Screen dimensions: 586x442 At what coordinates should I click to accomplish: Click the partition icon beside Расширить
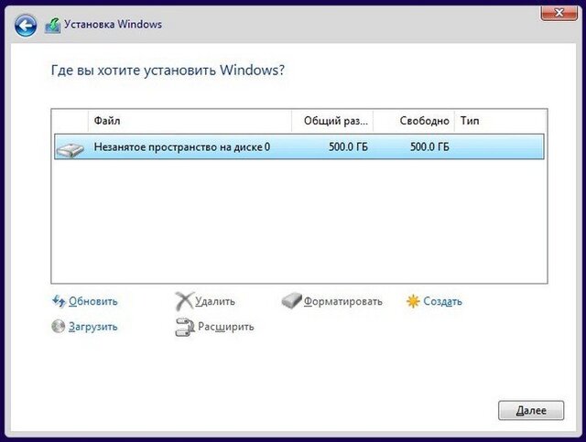click(x=184, y=327)
